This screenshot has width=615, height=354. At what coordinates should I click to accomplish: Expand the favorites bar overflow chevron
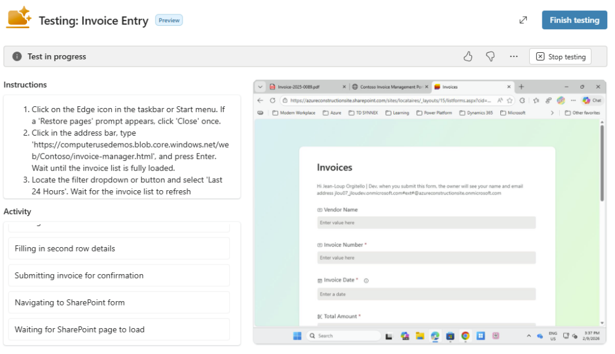tap(553, 113)
